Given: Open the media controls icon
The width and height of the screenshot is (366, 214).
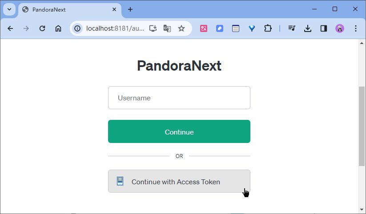Looking at the screenshot, I should [x=292, y=28].
